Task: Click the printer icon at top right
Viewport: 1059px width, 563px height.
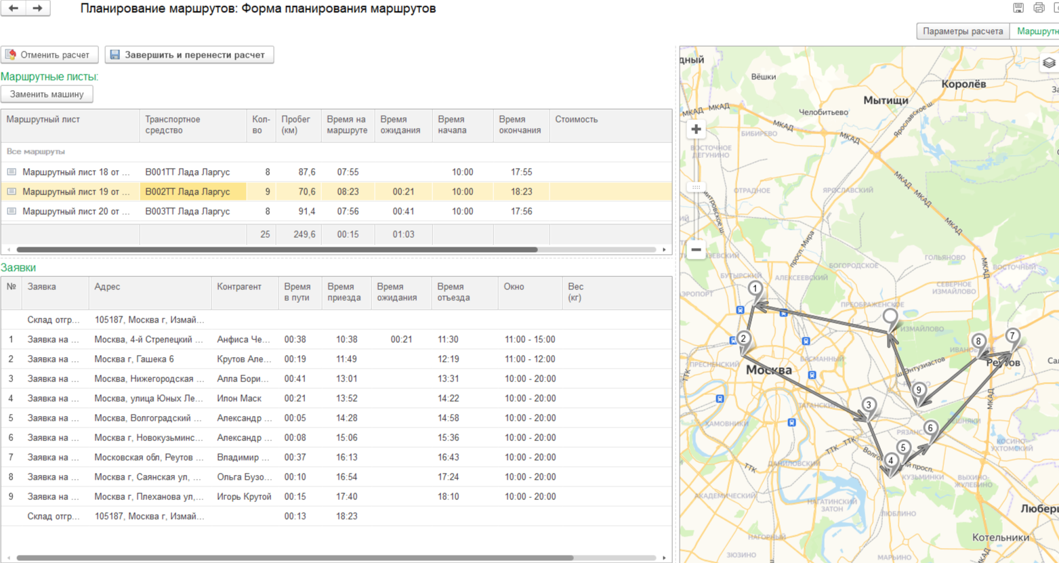Action: (1039, 8)
